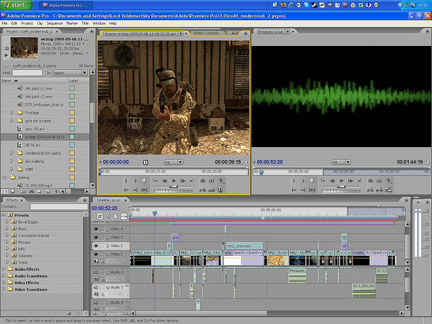Click Adobe Premiere Pro taskbar button

click(x=66, y=5)
